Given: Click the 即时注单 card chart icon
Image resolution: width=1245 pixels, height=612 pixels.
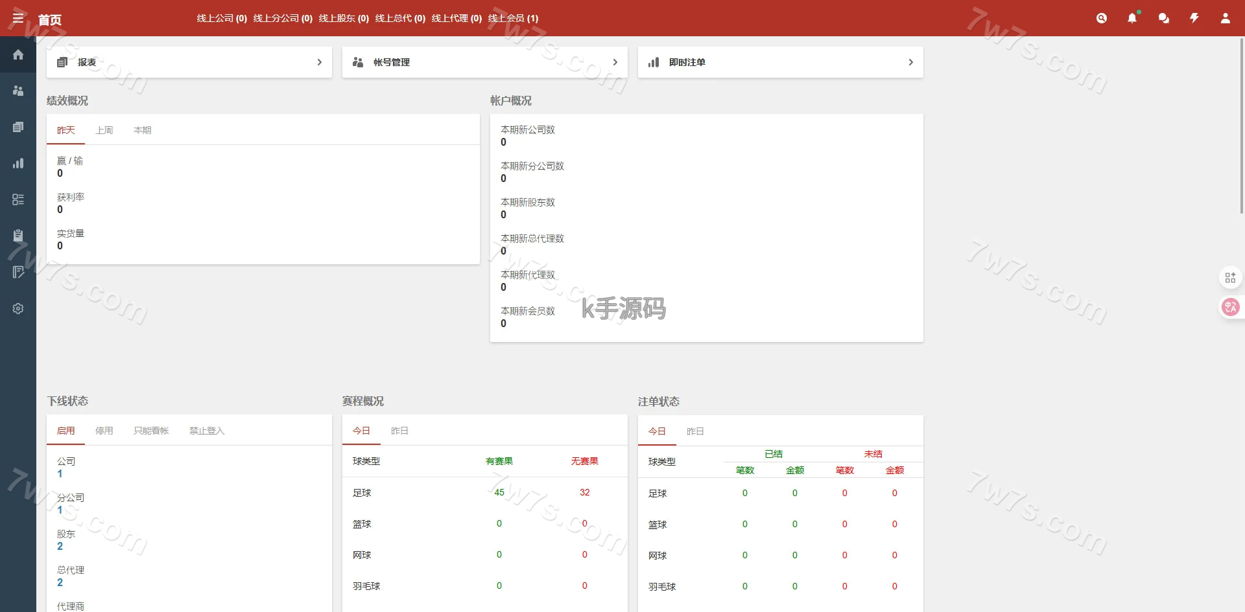Looking at the screenshot, I should pos(654,62).
